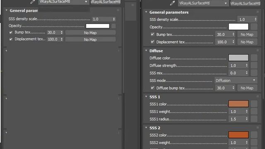Screen dimensions: 265x149
Task: Open left VRayALSurfaceMtl type dropdown
Action: click(x=64, y=2)
